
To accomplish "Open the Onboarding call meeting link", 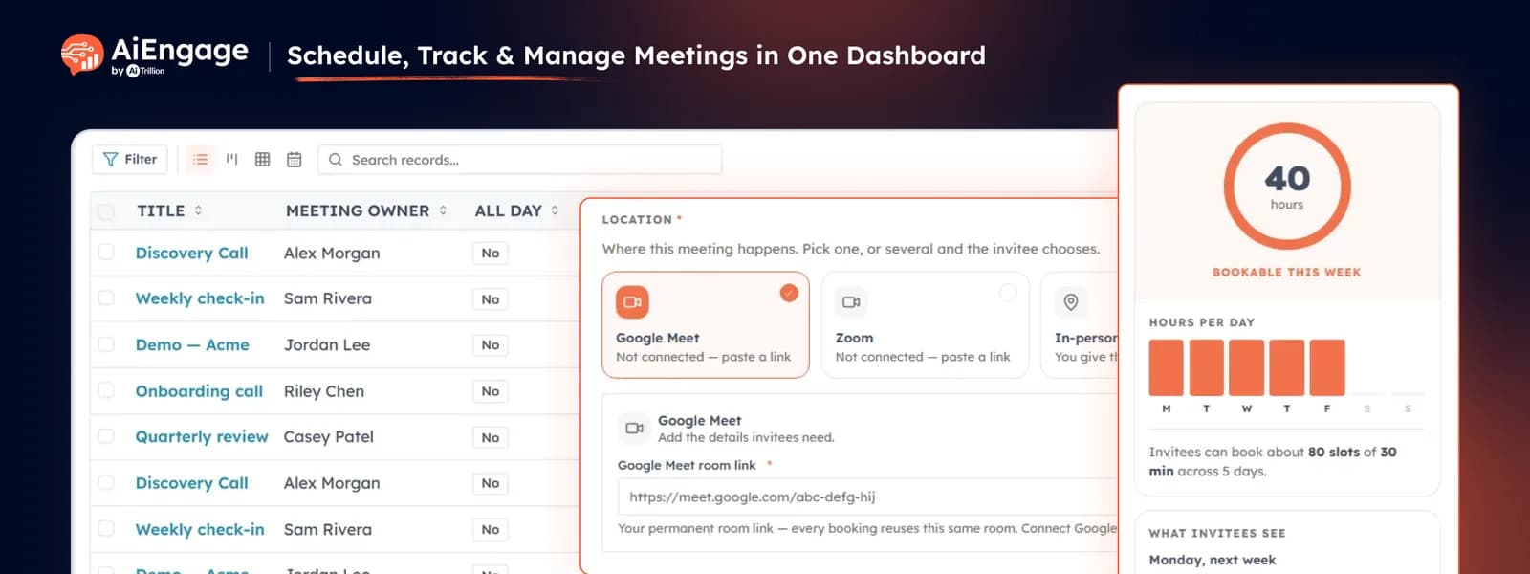I will point(199,390).
